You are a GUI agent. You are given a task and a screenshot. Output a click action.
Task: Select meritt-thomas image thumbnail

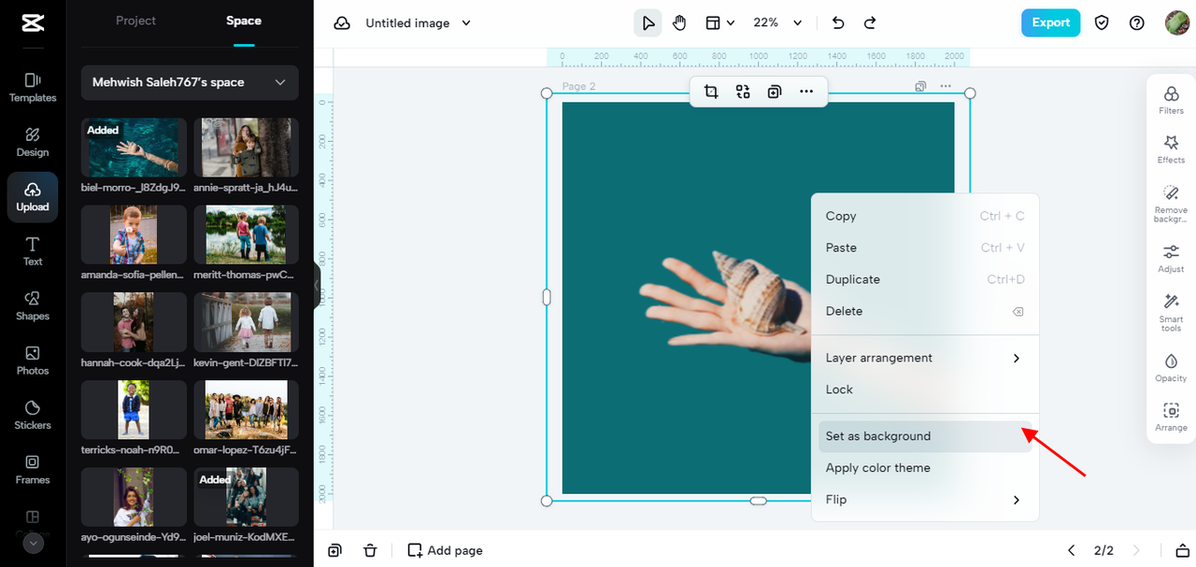pyautogui.click(x=246, y=235)
